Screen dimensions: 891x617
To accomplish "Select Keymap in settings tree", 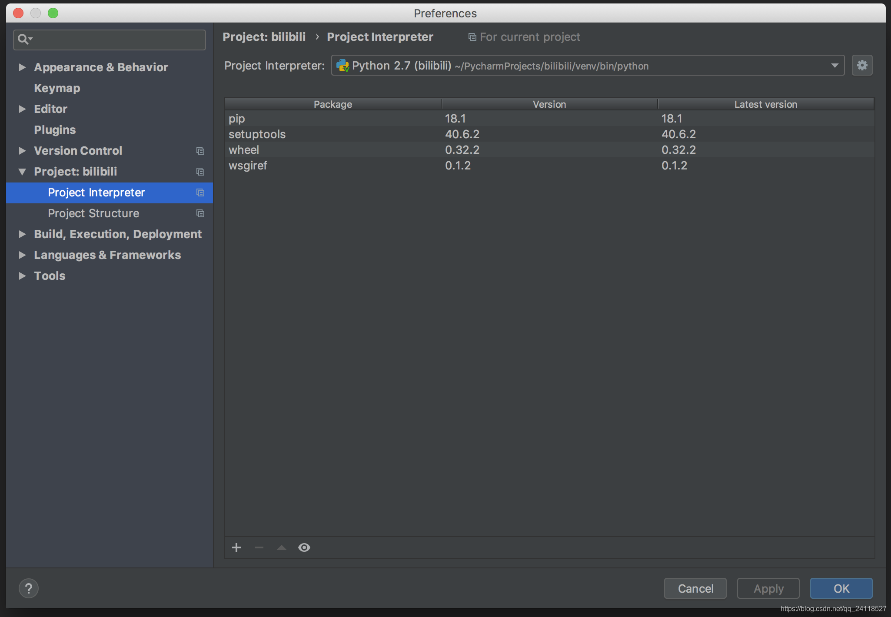I will pos(57,88).
